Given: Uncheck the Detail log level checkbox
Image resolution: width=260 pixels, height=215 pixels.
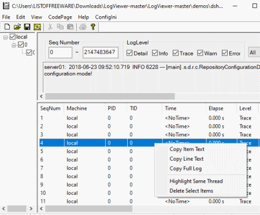Looking at the screenshot, I should (x=129, y=53).
